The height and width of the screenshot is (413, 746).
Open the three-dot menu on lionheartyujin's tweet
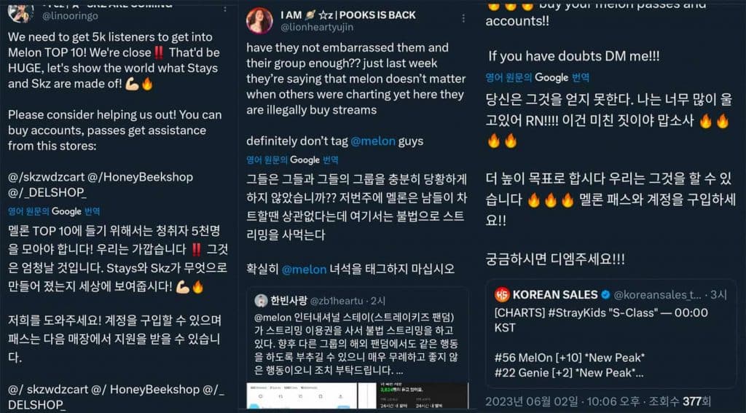click(x=463, y=18)
